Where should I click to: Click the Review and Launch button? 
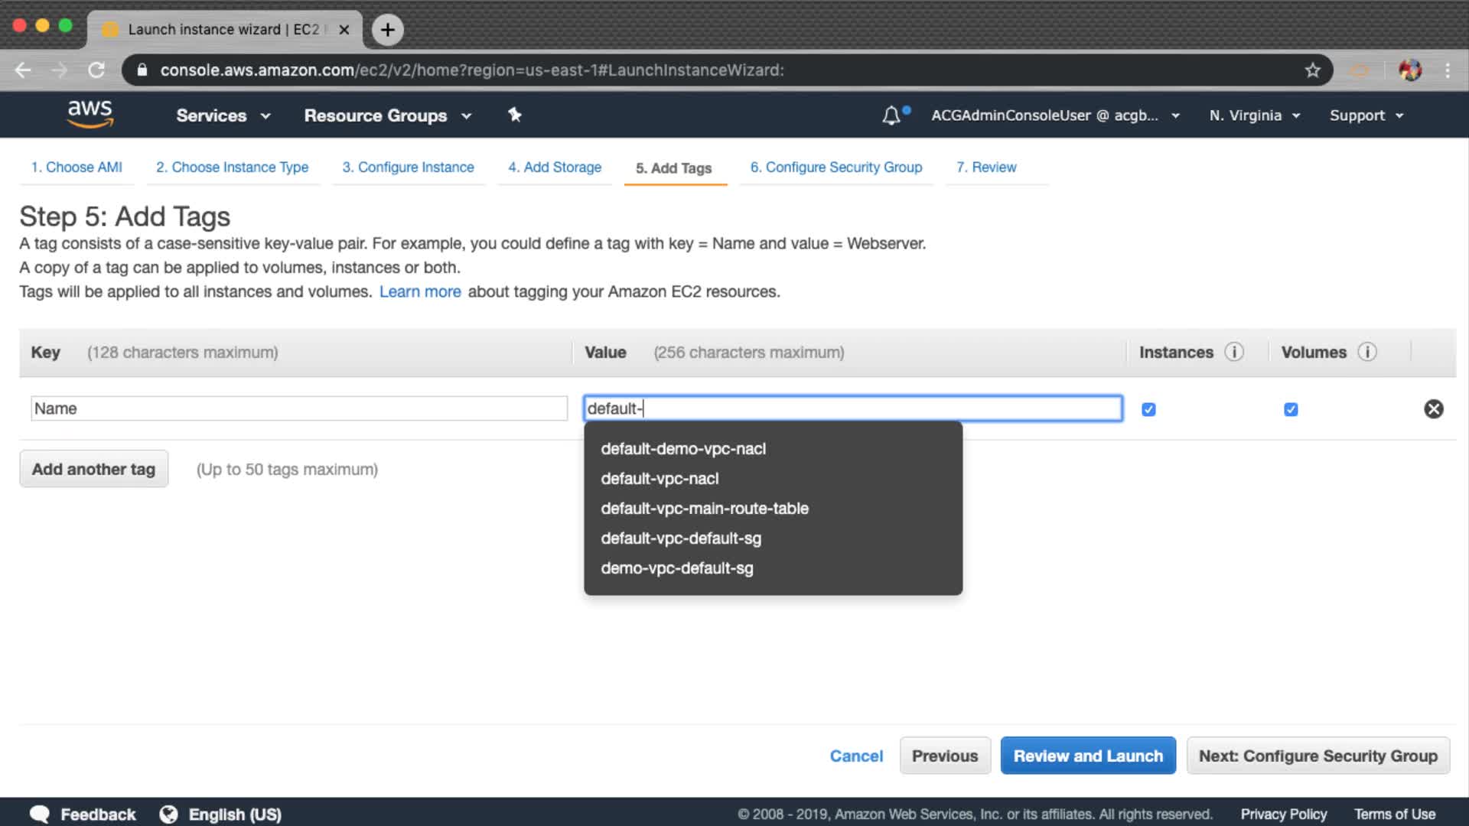1087,756
